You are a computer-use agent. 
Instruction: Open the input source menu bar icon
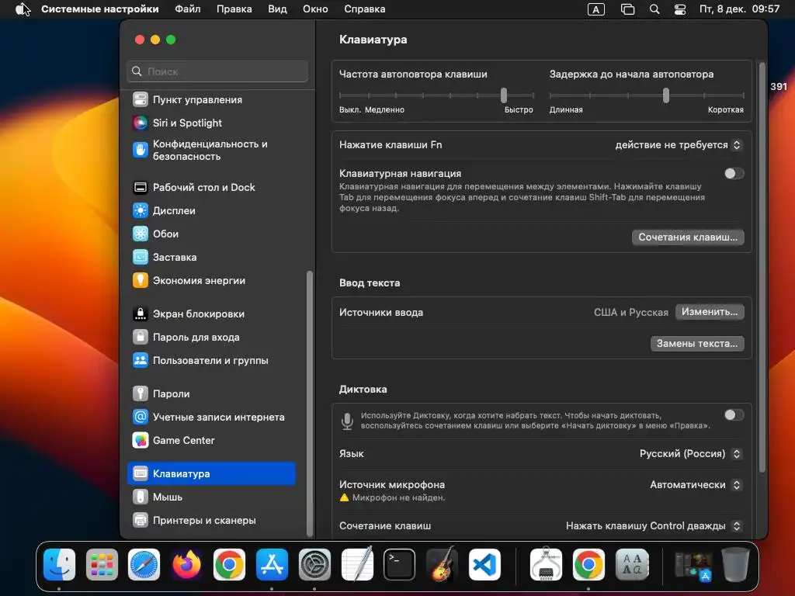pyautogui.click(x=595, y=9)
